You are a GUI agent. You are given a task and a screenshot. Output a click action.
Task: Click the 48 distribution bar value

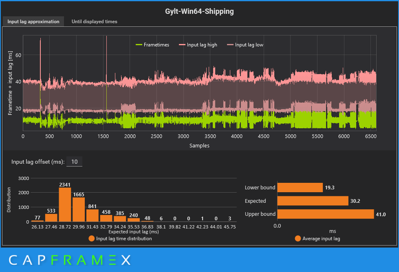pyautogui.click(x=148, y=218)
